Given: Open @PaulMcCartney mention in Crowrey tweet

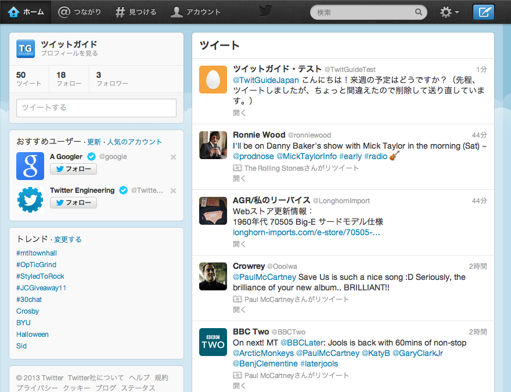Looking at the screenshot, I should click(264, 277).
